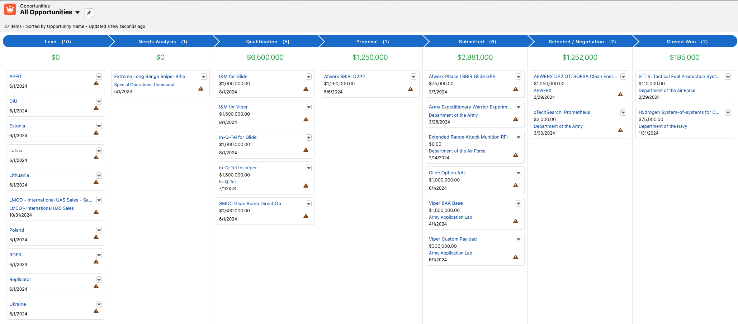Image resolution: width=738 pixels, height=324 pixels.
Task: Open actions menu for Estonia card
Action: [99, 126]
